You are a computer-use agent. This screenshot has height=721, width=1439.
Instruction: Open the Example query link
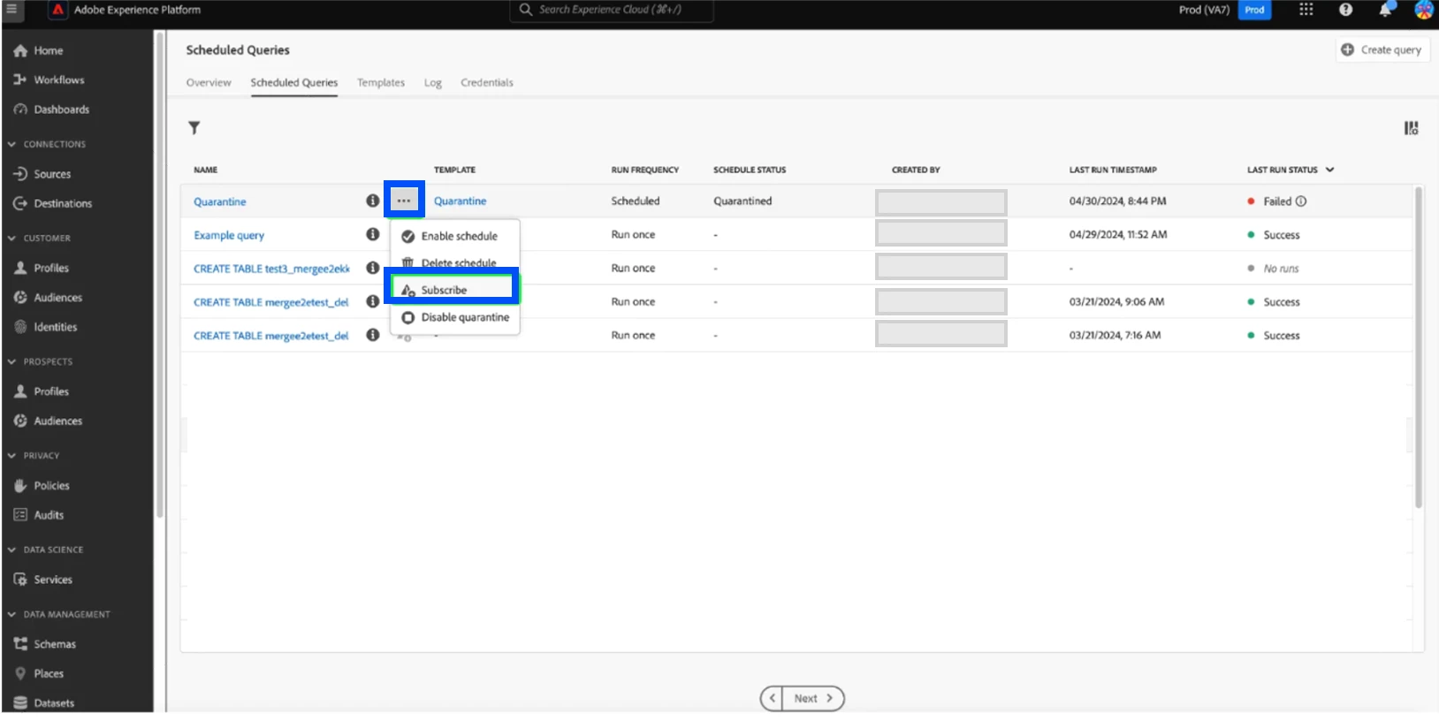(x=229, y=235)
